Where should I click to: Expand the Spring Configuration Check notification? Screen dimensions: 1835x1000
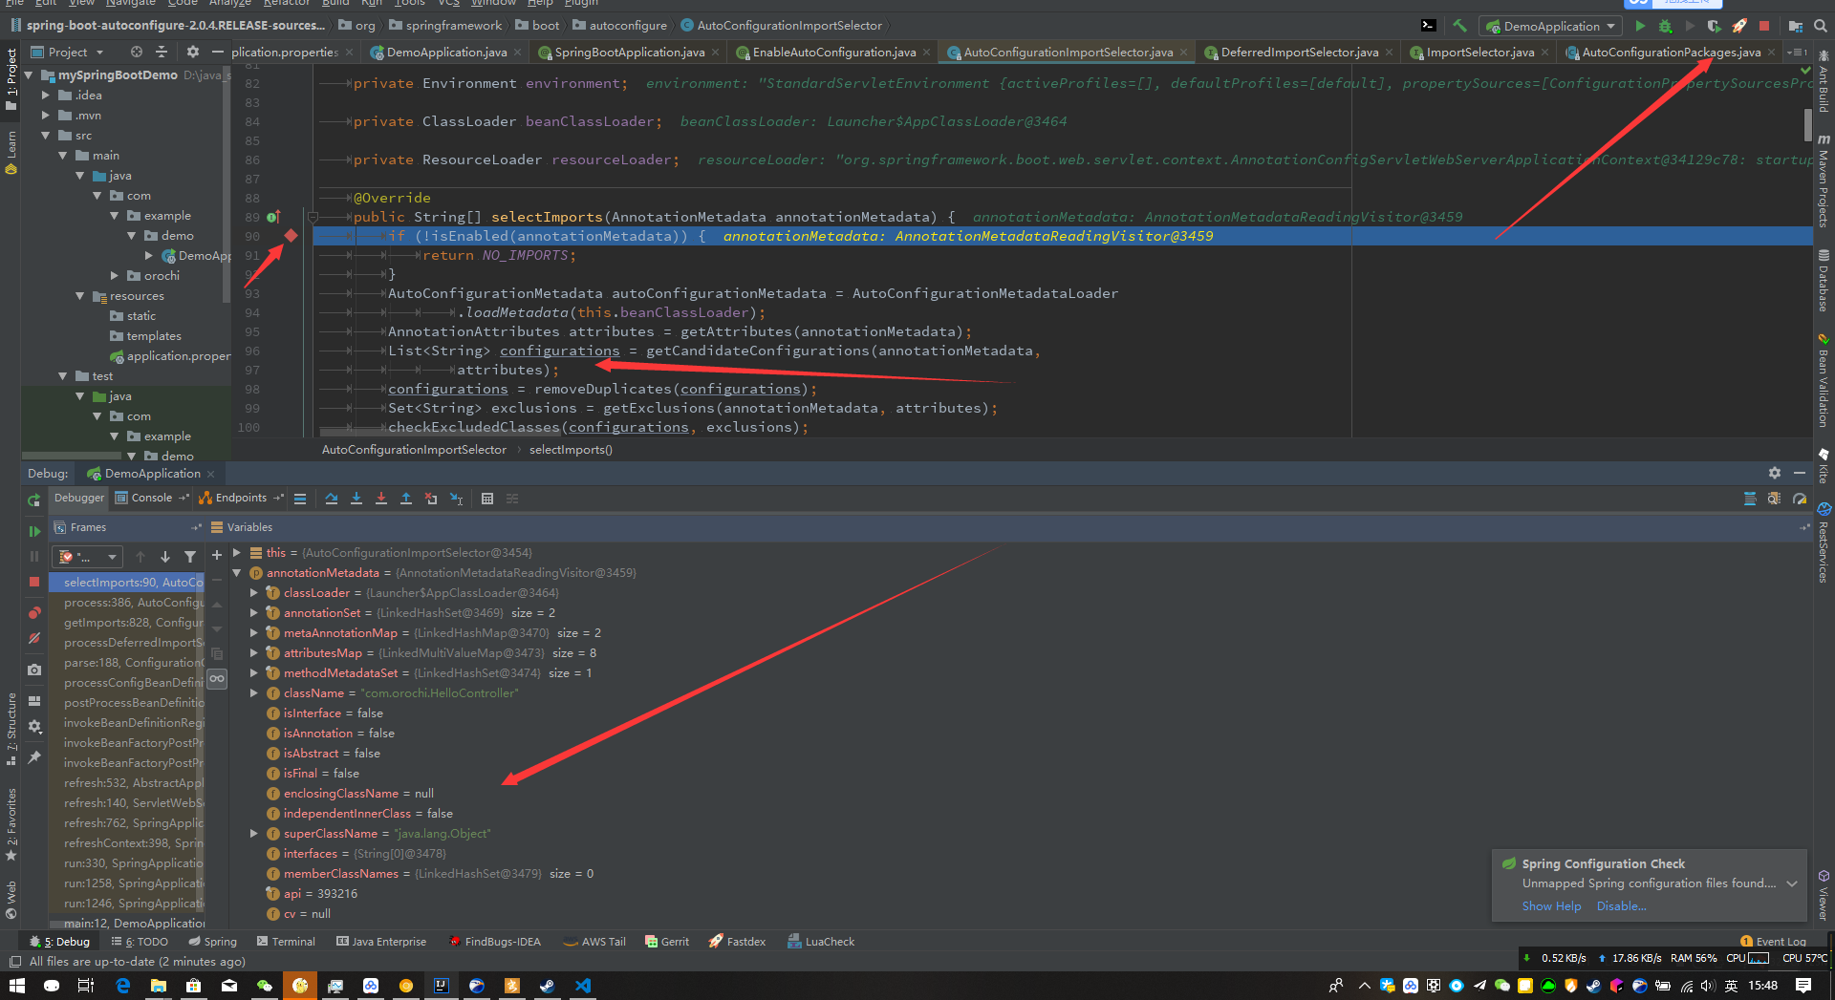pos(1792,883)
